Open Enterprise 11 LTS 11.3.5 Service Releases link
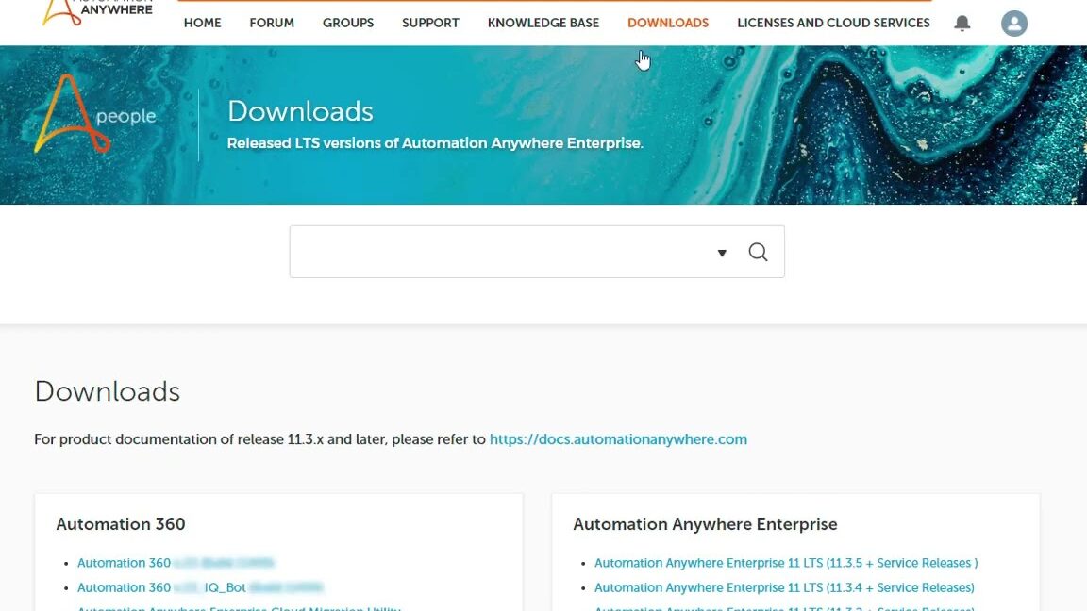Image resolution: width=1087 pixels, height=611 pixels. (x=783, y=562)
